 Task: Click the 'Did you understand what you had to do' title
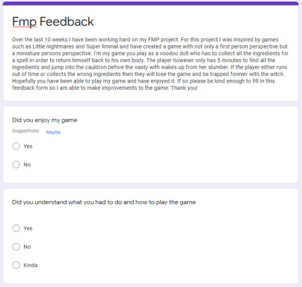click(104, 202)
